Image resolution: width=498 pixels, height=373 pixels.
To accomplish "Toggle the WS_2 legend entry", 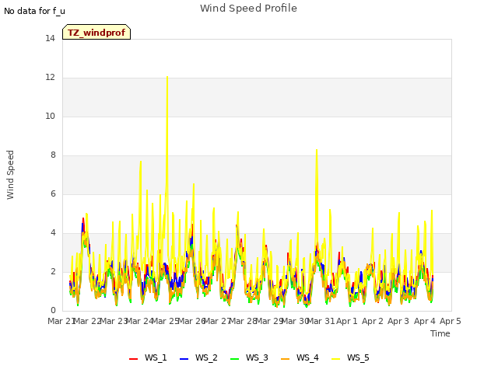I will tap(198, 357).
